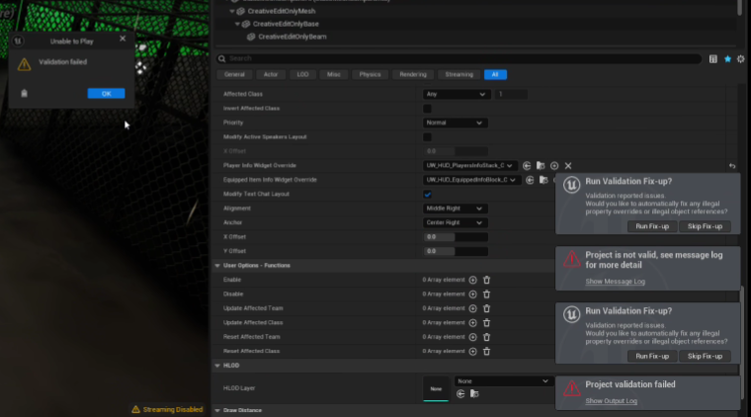Reset Player Info Widget to default
The height and width of the screenshot is (417, 751).
732,166
